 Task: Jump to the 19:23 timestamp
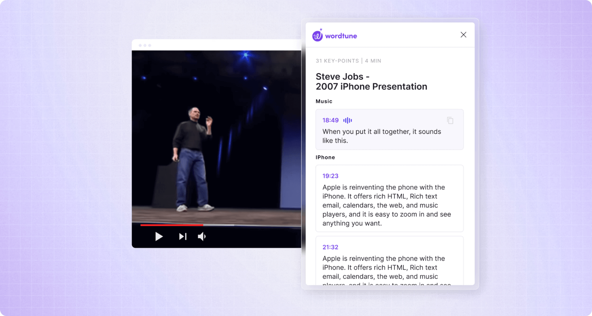tap(330, 176)
